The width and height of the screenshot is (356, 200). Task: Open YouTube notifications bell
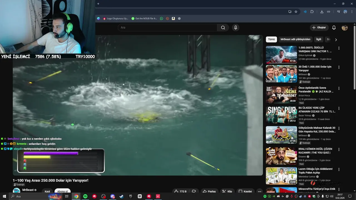[x=334, y=27]
